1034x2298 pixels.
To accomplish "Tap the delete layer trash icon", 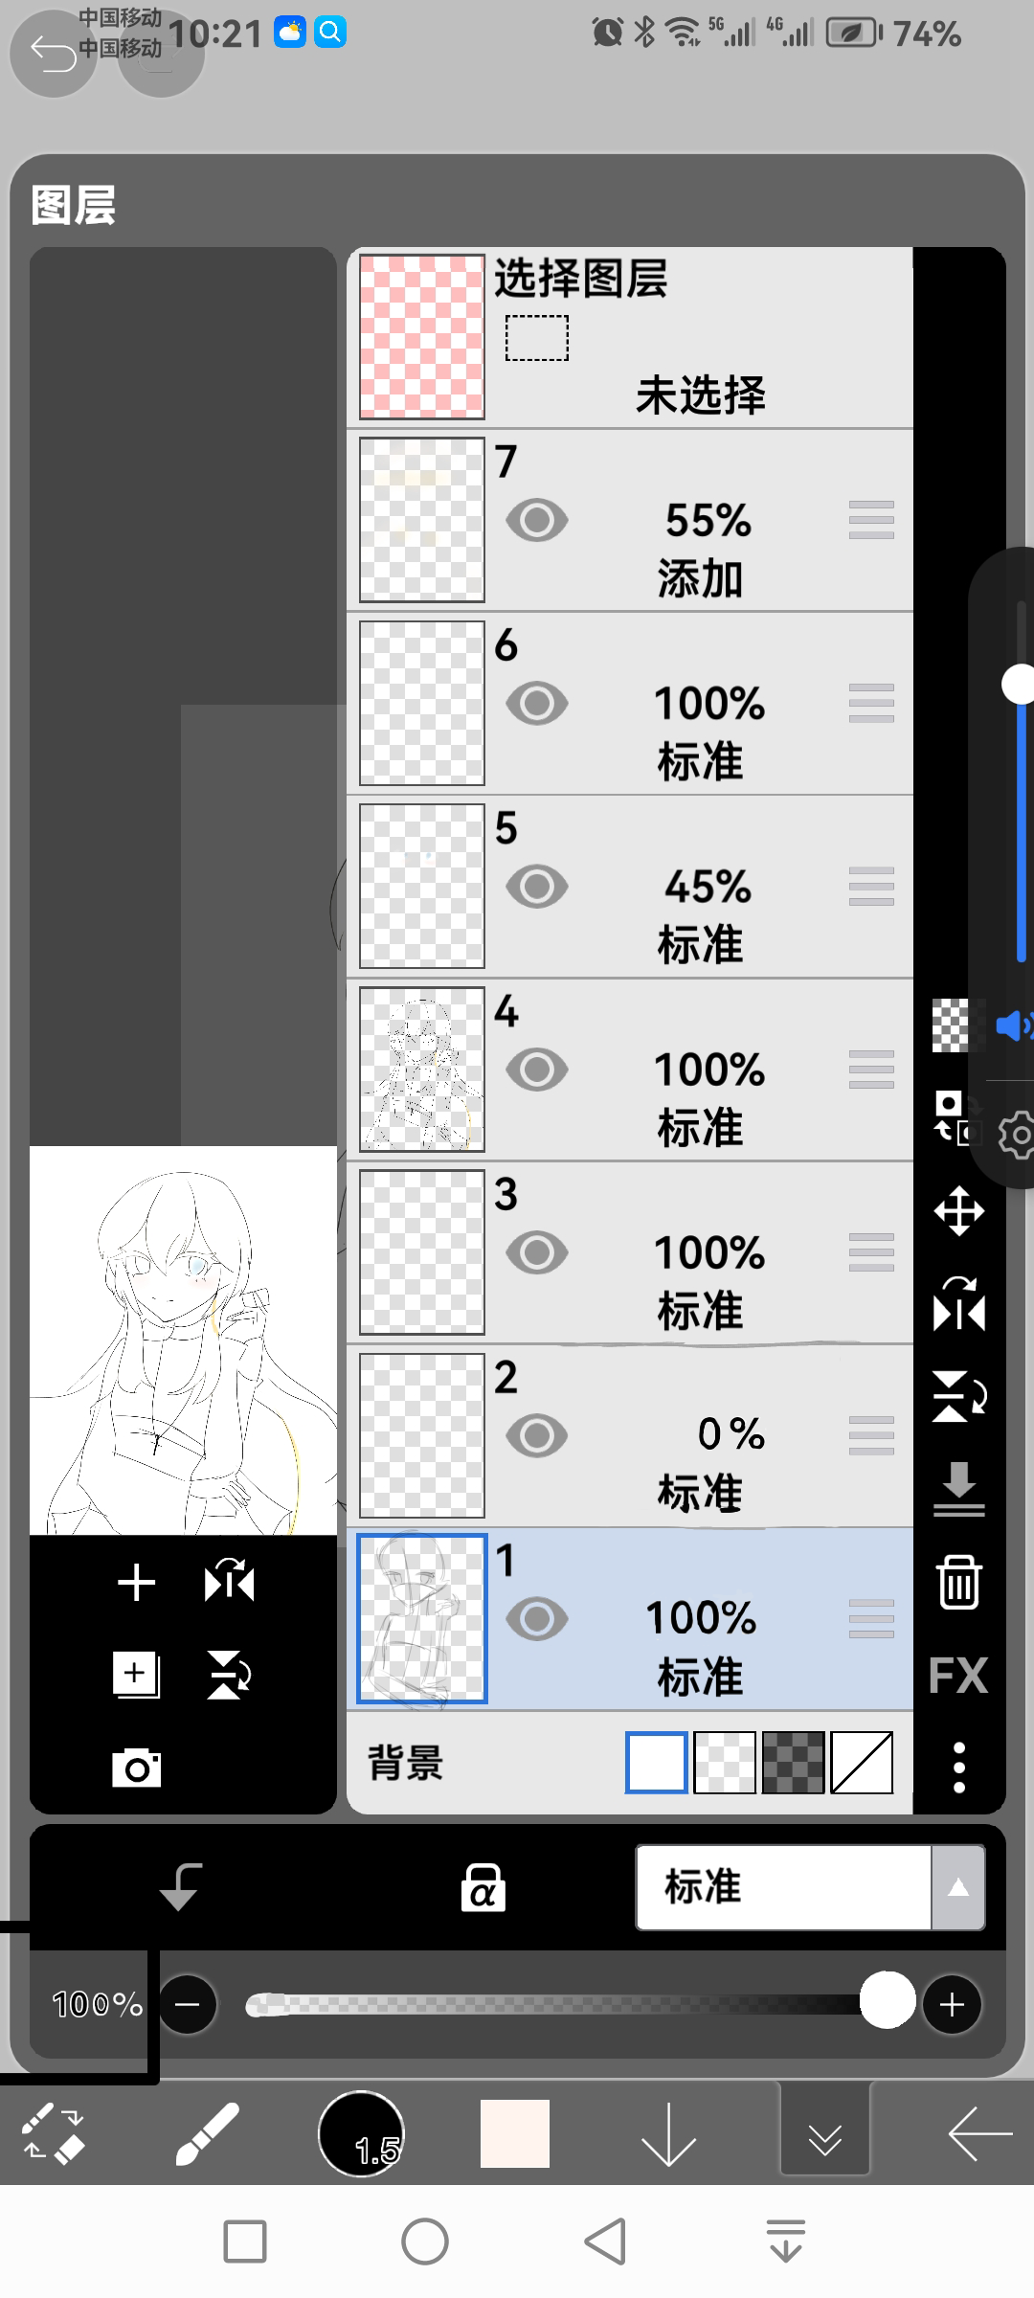I will 958,1582.
